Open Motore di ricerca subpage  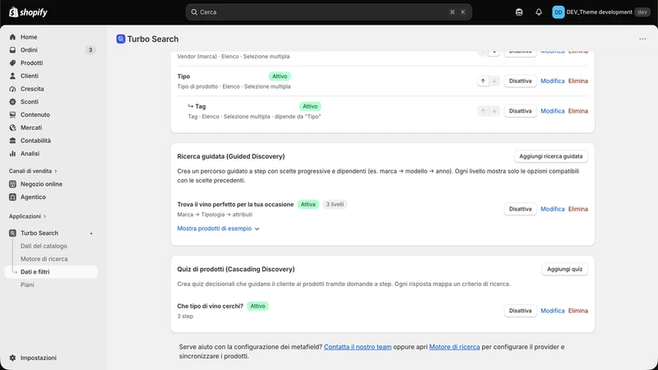point(44,259)
